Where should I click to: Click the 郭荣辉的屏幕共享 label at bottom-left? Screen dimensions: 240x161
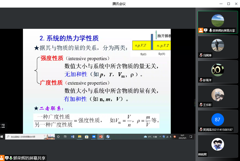click(29, 158)
